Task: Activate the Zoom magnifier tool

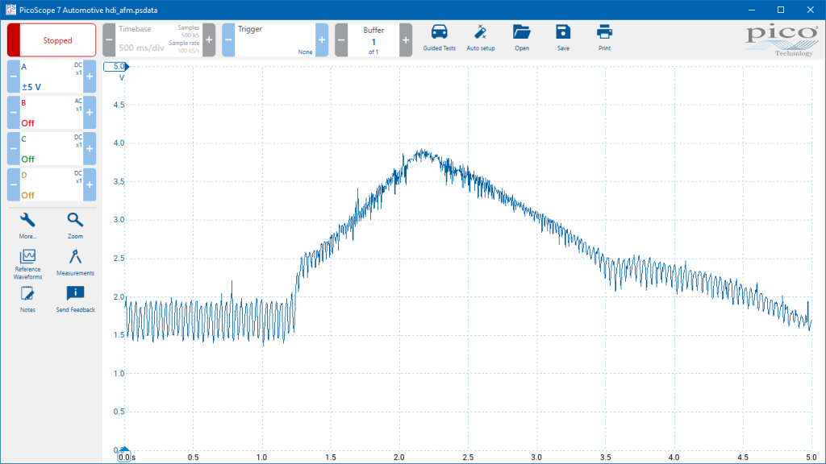Action: [x=75, y=226]
